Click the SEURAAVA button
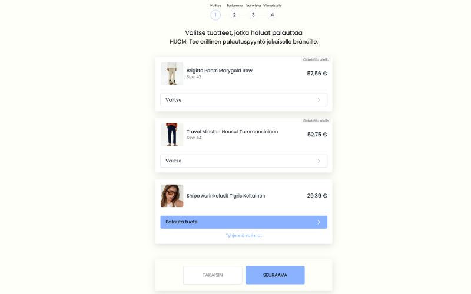Screen dimensions: 471x294 (275, 275)
